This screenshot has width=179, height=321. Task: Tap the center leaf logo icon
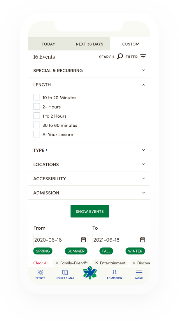click(x=90, y=273)
